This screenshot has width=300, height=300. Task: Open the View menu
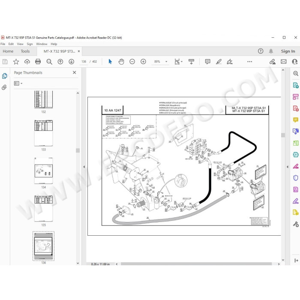pyautogui.click(x=20, y=44)
